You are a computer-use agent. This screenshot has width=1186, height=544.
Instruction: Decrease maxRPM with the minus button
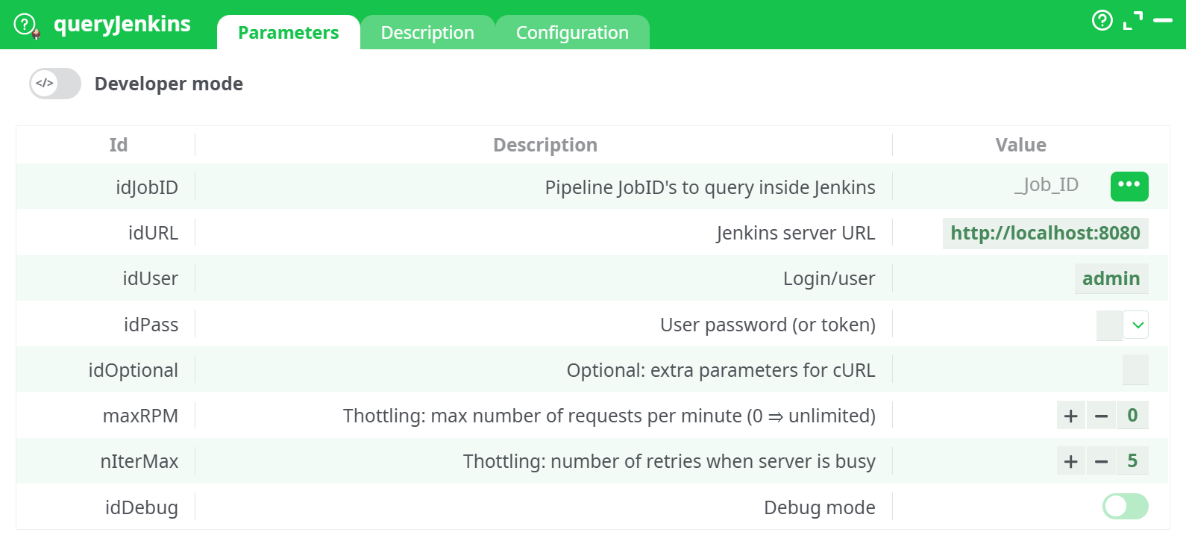coord(1101,416)
